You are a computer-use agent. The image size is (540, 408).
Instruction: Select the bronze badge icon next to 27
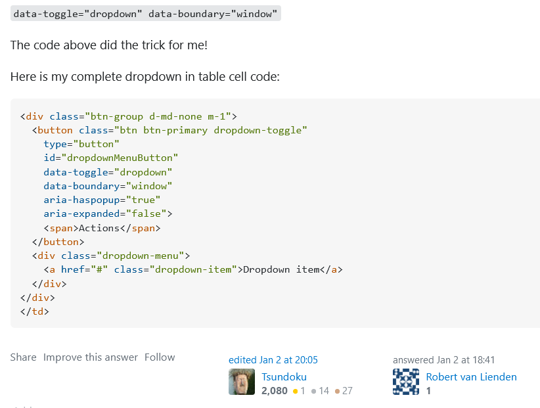[338, 390]
